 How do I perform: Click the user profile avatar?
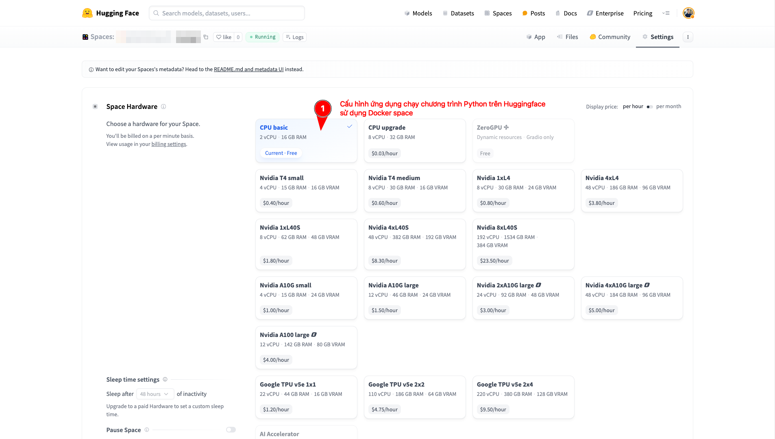688,13
